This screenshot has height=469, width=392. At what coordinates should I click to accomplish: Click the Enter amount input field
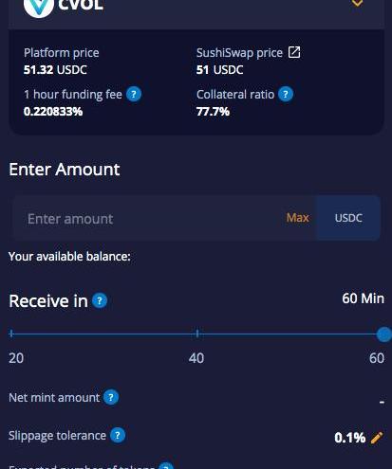pyautogui.click(x=149, y=218)
